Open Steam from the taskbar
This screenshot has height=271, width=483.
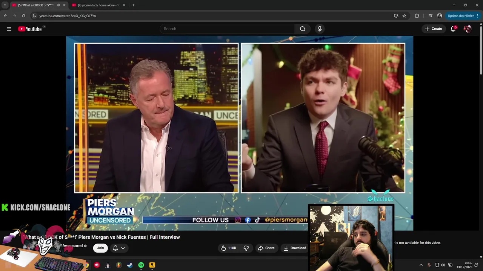[130, 265]
